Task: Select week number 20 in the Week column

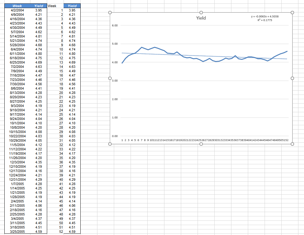Action: pos(55,93)
